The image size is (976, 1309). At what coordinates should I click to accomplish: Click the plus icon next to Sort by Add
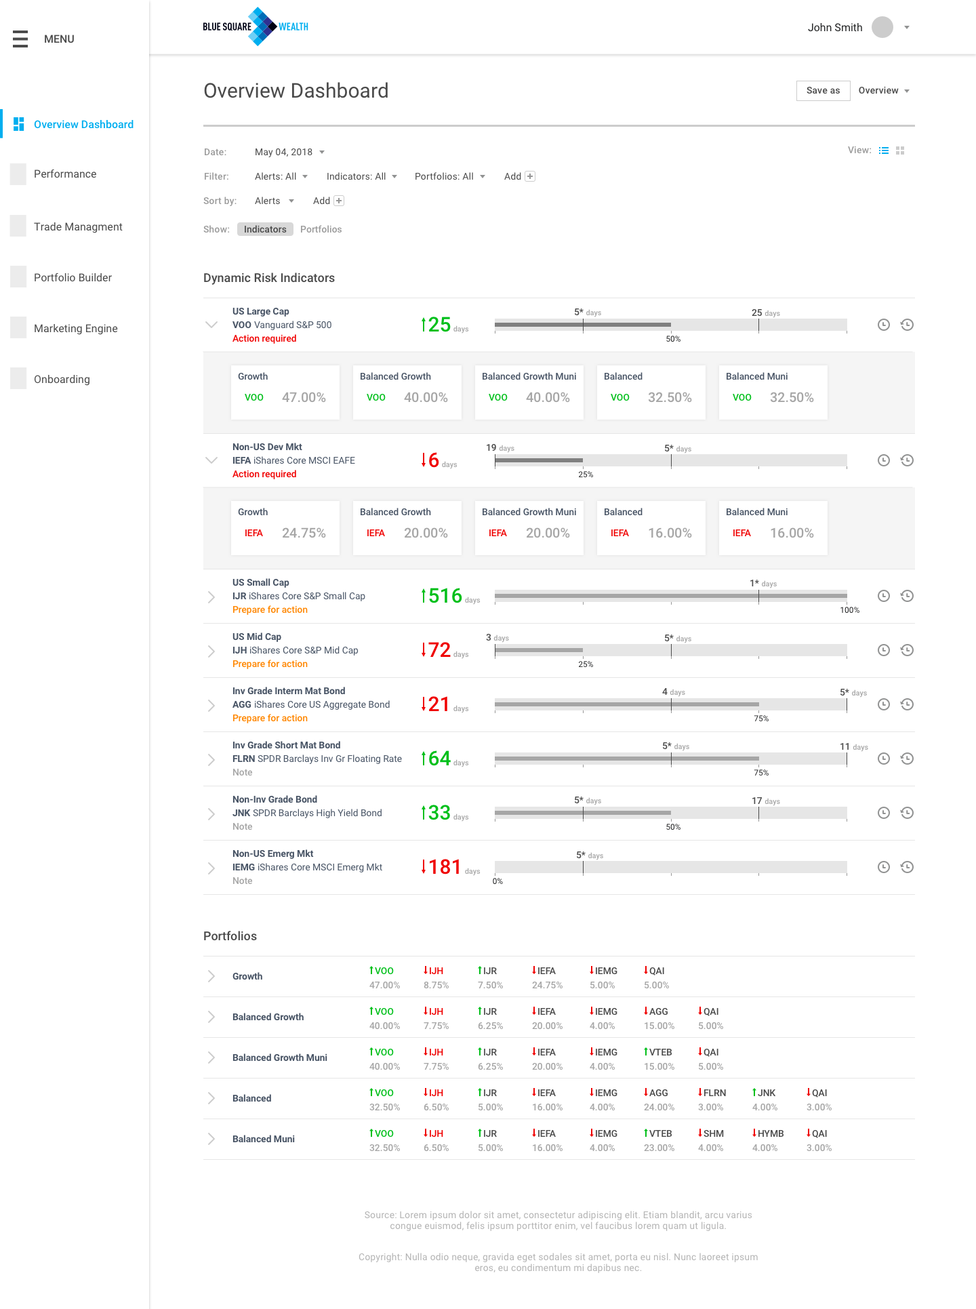click(x=339, y=201)
